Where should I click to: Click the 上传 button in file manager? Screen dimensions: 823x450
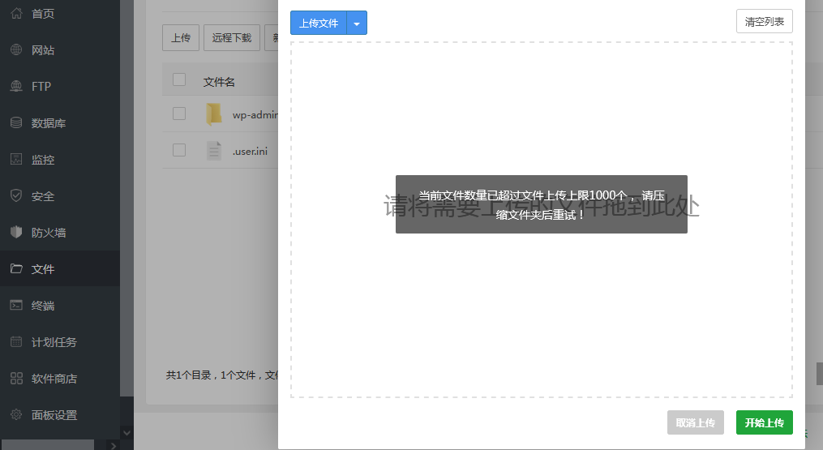point(181,38)
